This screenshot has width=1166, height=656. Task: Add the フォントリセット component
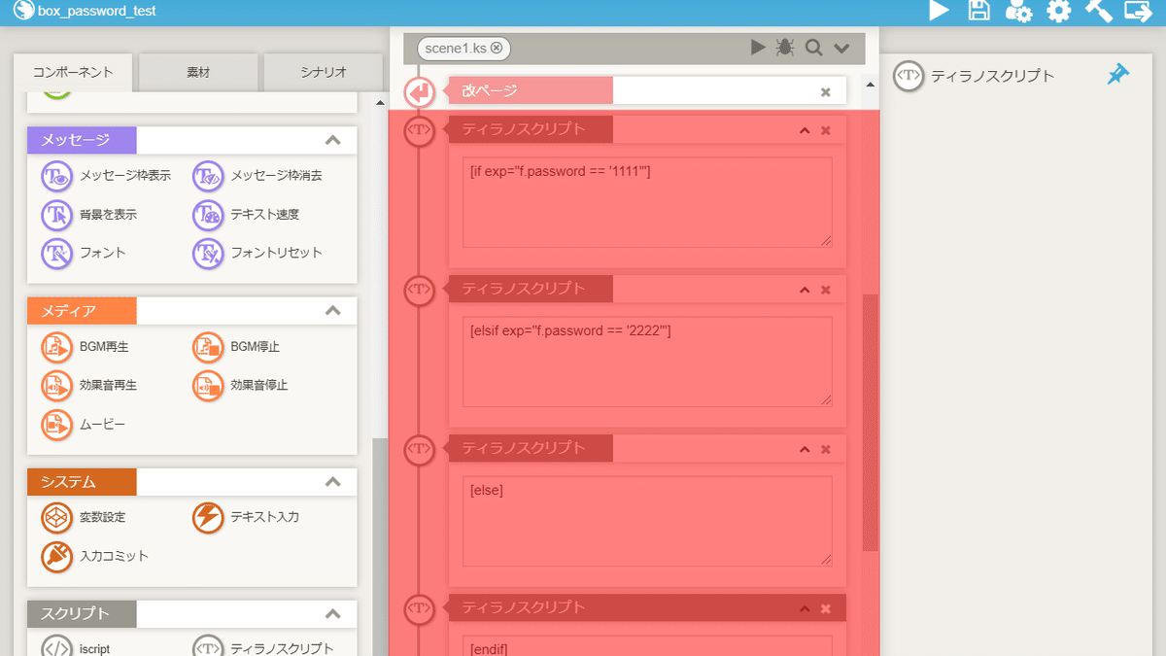[257, 253]
